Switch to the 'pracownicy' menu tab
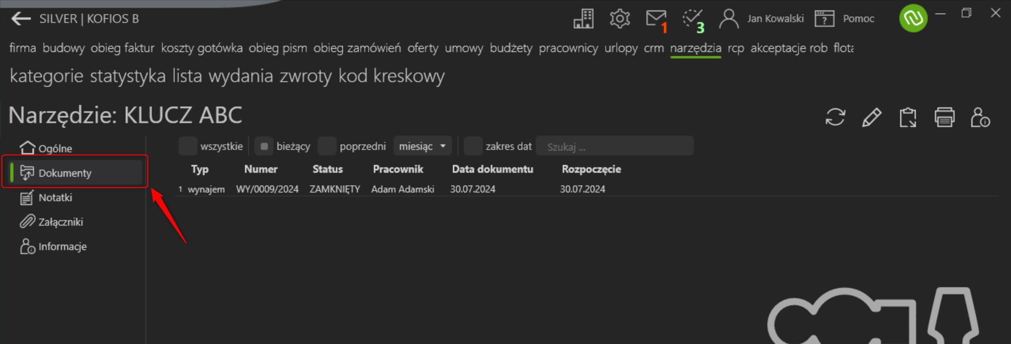Image resolution: width=1011 pixels, height=344 pixels. 568,48
